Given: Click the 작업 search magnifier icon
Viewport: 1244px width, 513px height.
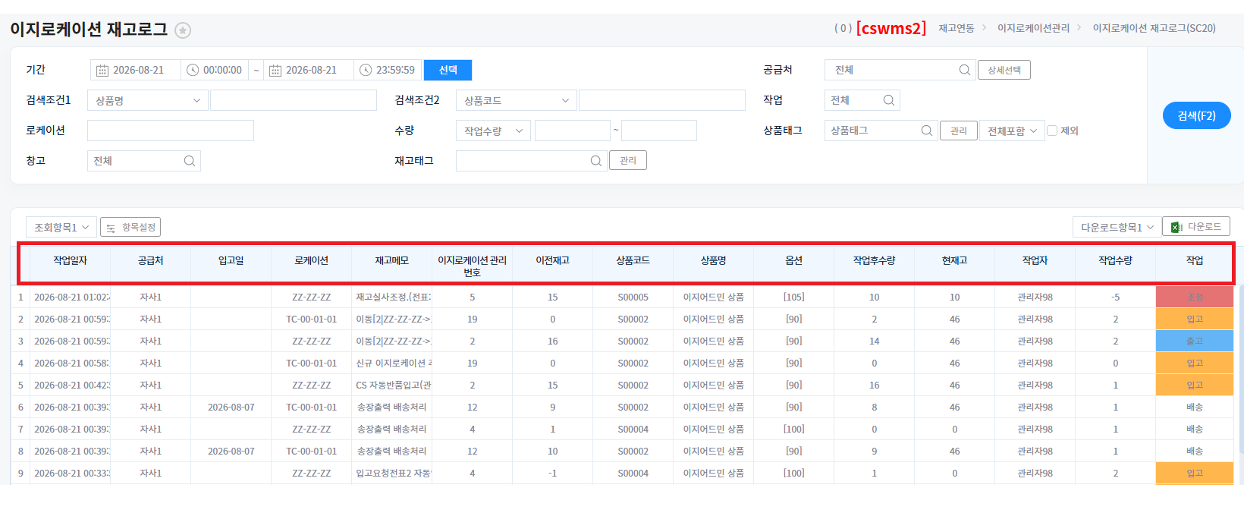Looking at the screenshot, I should click(x=889, y=100).
